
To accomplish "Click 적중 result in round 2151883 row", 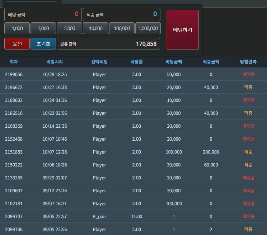I will (x=248, y=152).
